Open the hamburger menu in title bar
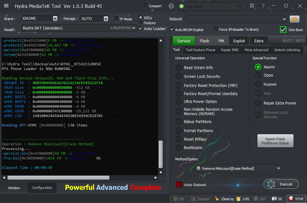Viewport: 307px width, 203px height. click(6, 6)
